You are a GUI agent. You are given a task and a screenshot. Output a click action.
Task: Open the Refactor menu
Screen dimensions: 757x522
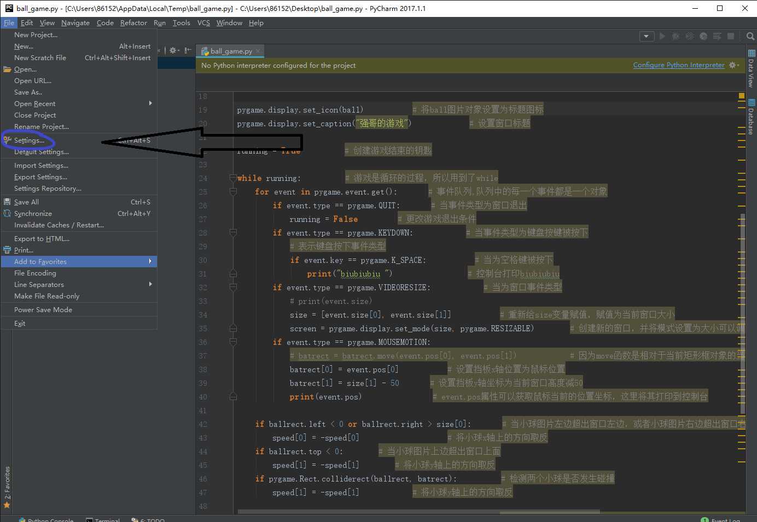point(133,23)
